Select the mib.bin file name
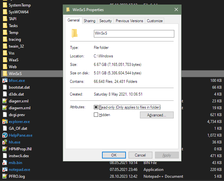 tap(15, 163)
